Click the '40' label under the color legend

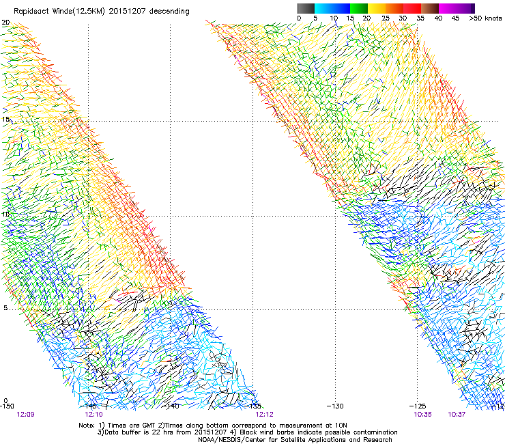click(438, 18)
